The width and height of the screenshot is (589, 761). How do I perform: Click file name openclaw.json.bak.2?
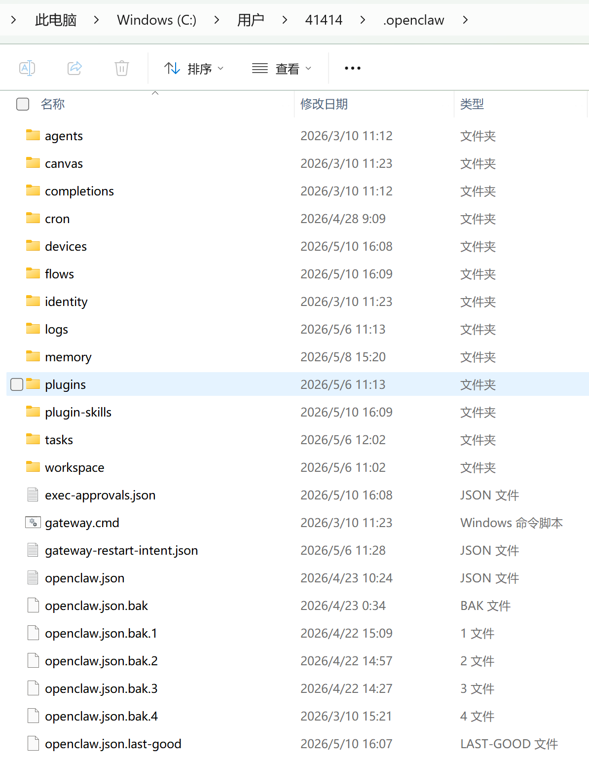(101, 661)
